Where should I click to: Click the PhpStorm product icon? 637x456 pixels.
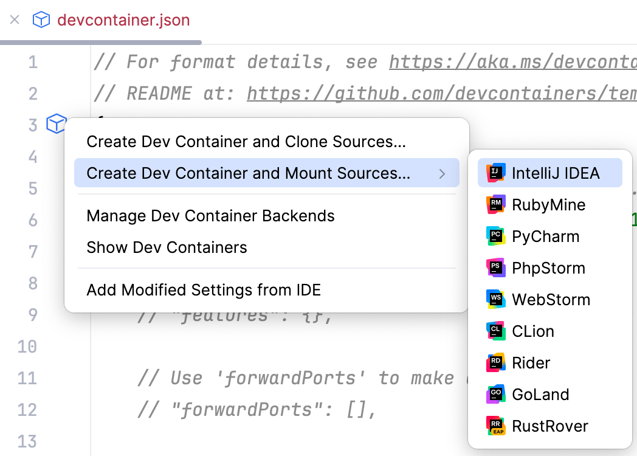496,268
